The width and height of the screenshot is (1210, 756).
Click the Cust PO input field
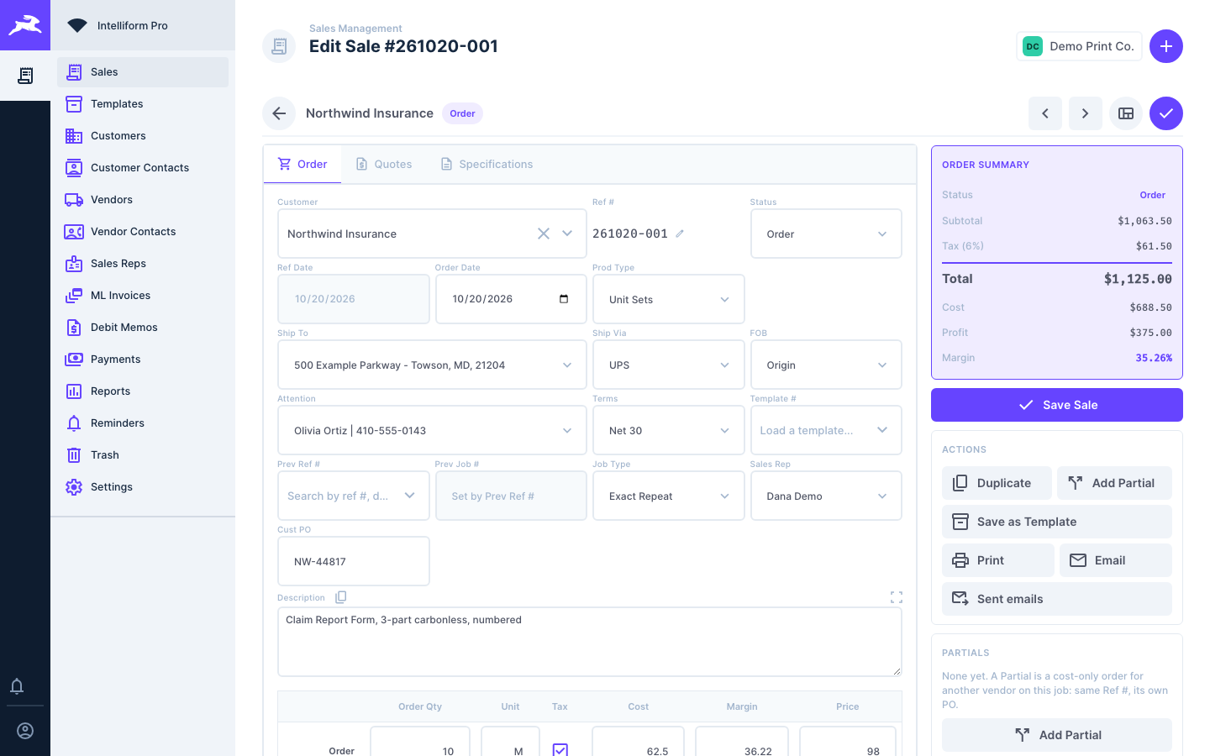(x=354, y=561)
